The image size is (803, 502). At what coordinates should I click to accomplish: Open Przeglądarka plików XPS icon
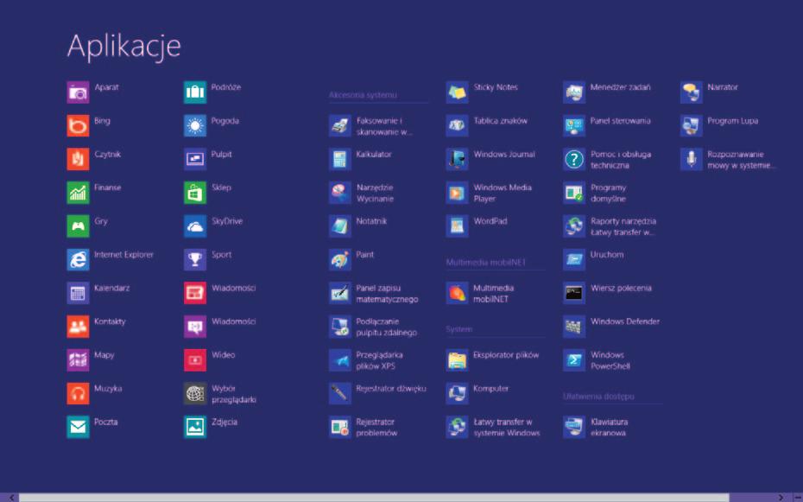pos(340,359)
